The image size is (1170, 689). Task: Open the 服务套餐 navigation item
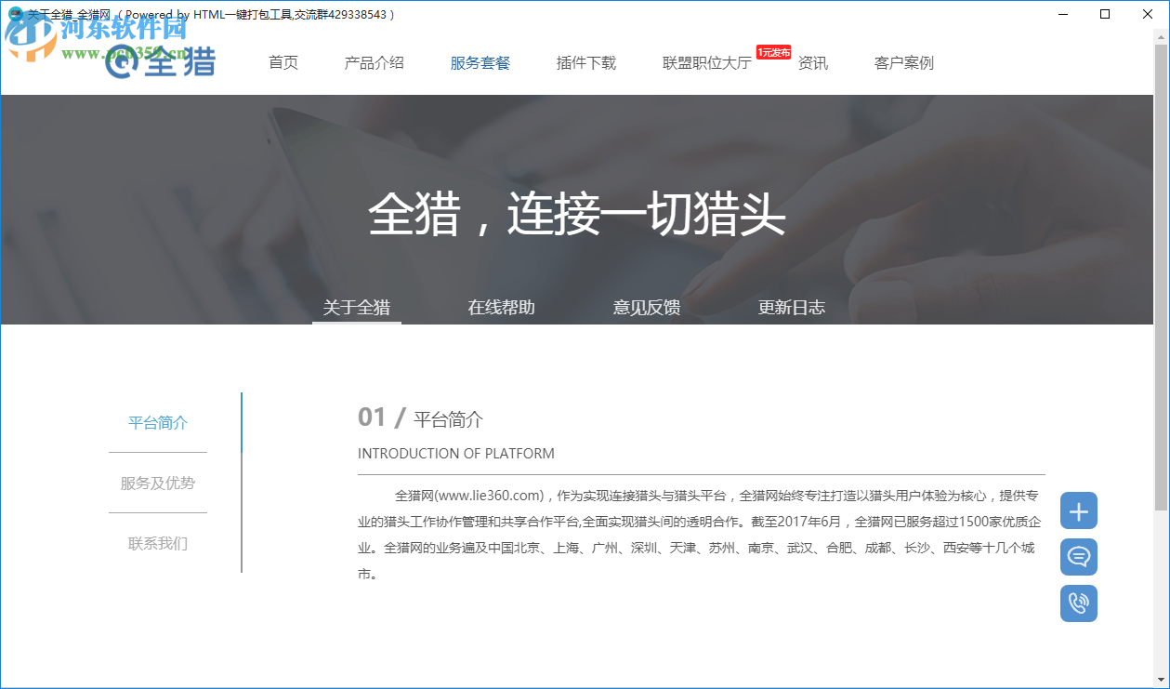click(x=480, y=62)
